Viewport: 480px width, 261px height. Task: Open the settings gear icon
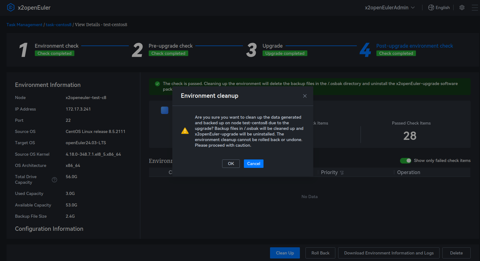(x=462, y=7)
